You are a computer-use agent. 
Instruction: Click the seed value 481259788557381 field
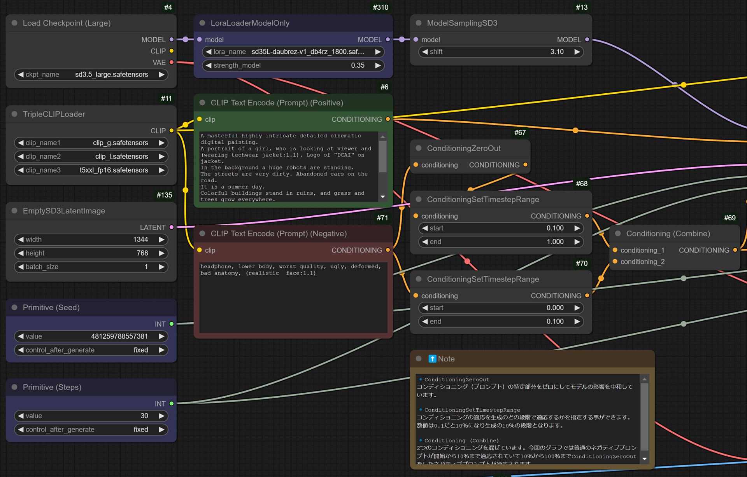[x=91, y=336]
